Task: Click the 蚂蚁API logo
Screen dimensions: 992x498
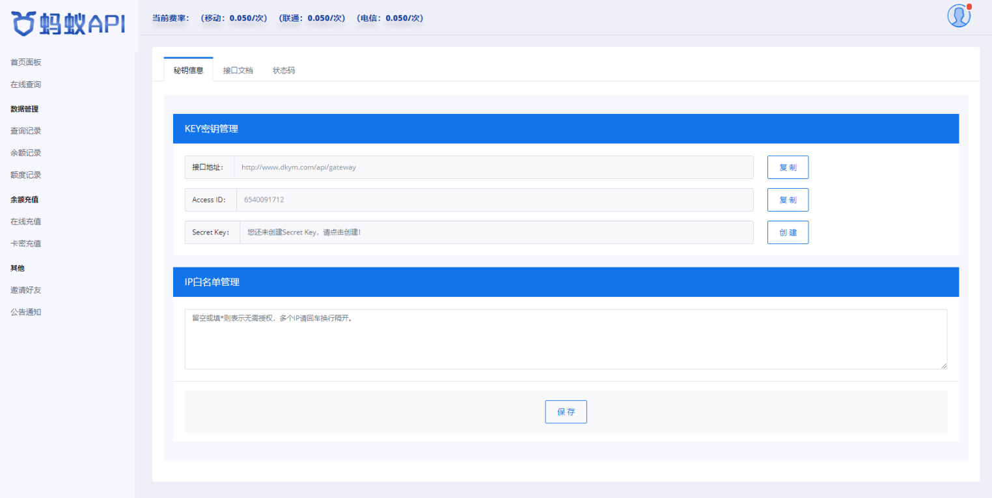Action: pos(68,23)
